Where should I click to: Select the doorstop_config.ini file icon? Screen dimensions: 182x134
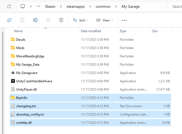[13, 114]
